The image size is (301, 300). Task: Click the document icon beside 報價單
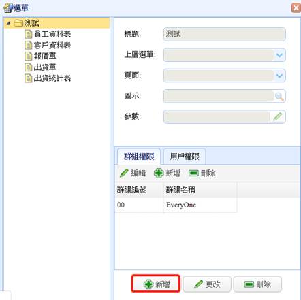[x=28, y=56]
